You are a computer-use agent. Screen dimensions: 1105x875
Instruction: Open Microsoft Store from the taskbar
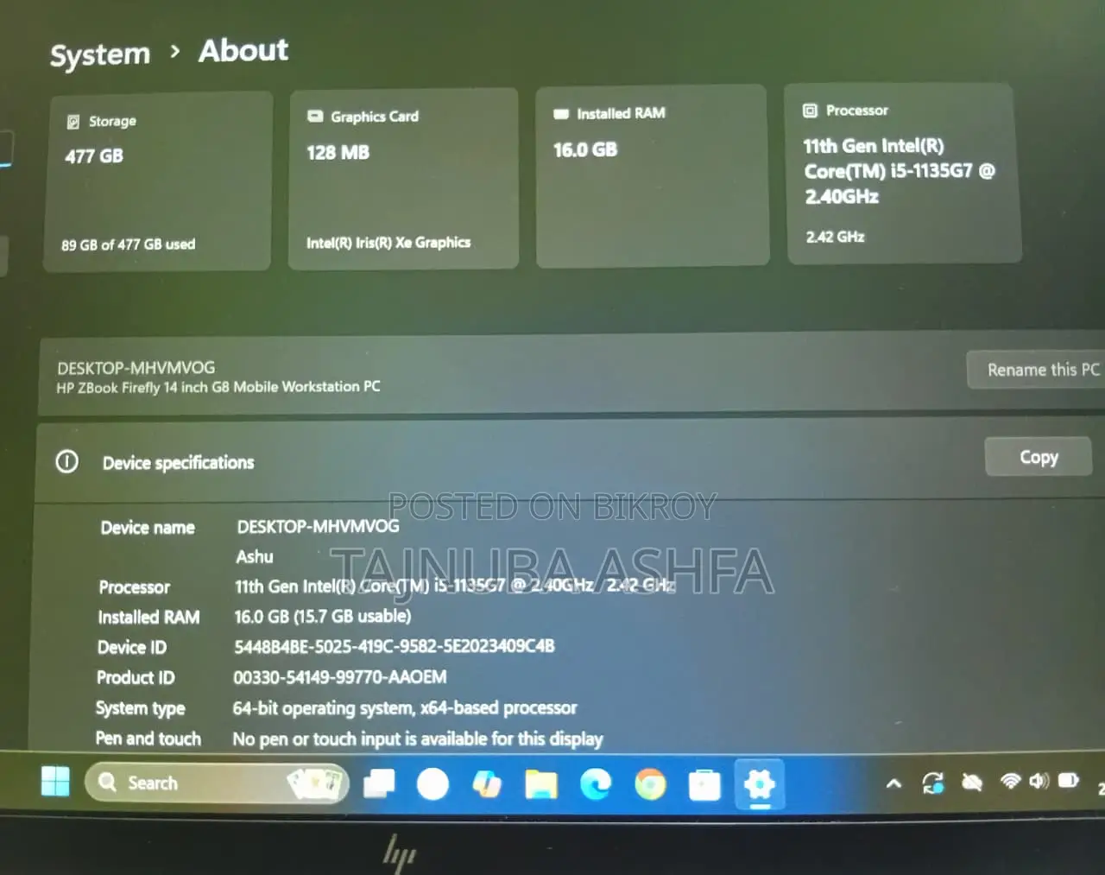(704, 784)
